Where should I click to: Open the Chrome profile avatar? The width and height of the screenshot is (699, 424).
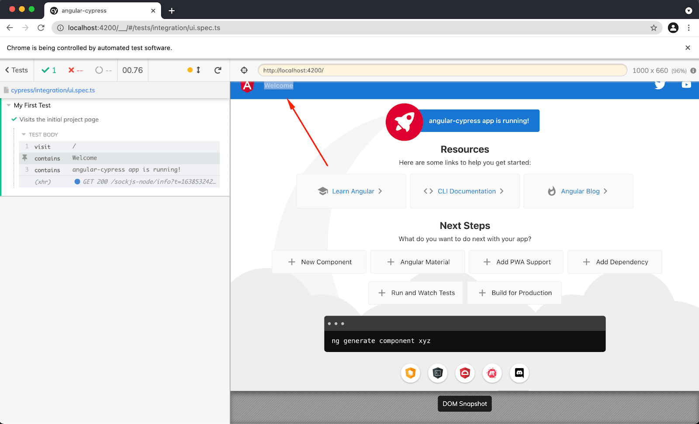[673, 28]
